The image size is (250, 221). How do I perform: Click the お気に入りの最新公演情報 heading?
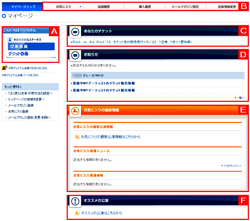93,127
